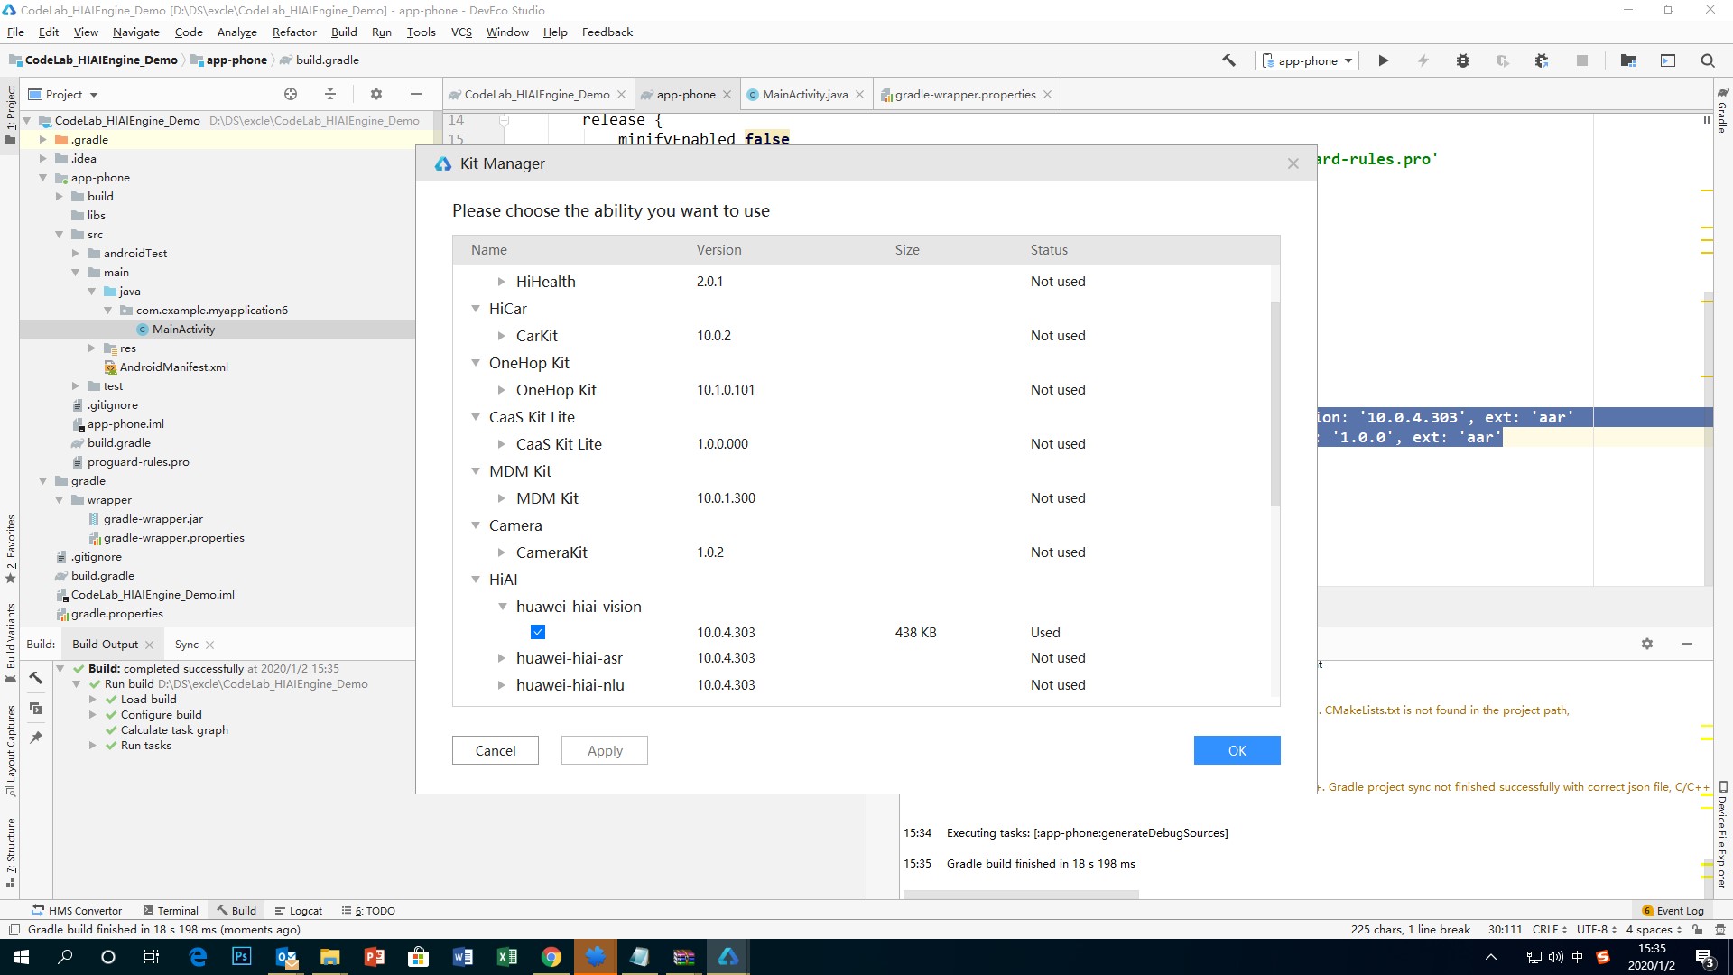Open the VCS menu
1733x975 pixels.
pyautogui.click(x=461, y=32)
